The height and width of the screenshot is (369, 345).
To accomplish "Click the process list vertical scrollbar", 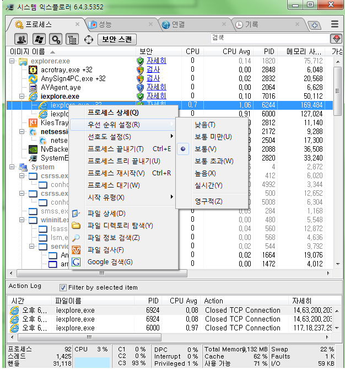I will coord(338,92).
